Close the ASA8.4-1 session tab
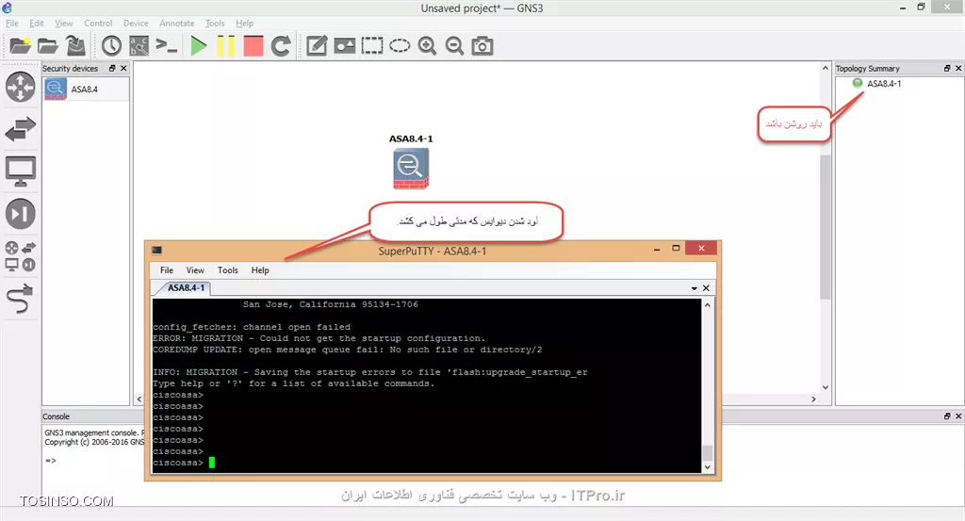The width and height of the screenshot is (965, 521). pyautogui.click(x=706, y=288)
